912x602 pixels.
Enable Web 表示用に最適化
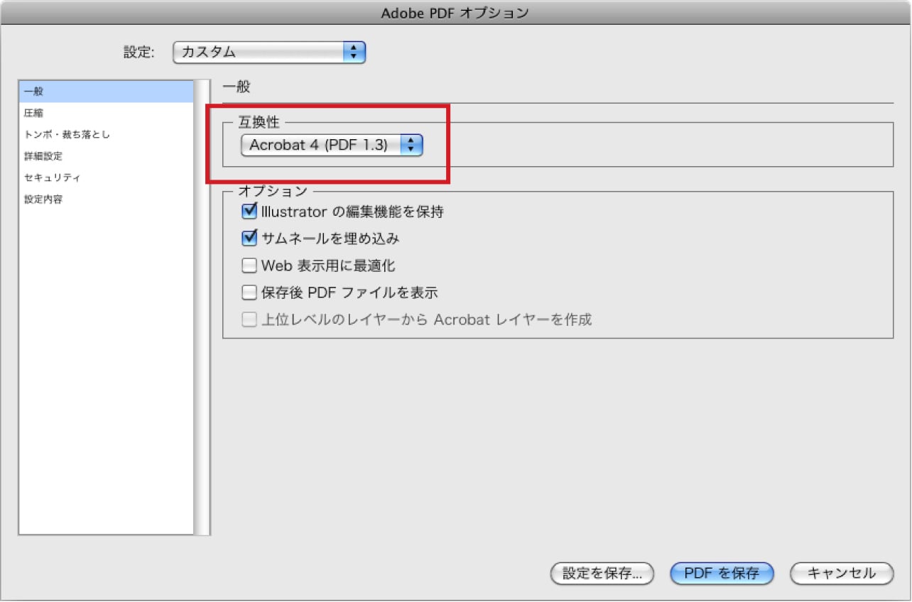pos(248,265)
